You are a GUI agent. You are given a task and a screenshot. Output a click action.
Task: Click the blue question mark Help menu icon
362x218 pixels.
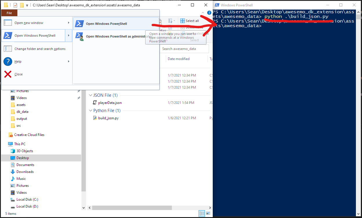pos(8,62)
